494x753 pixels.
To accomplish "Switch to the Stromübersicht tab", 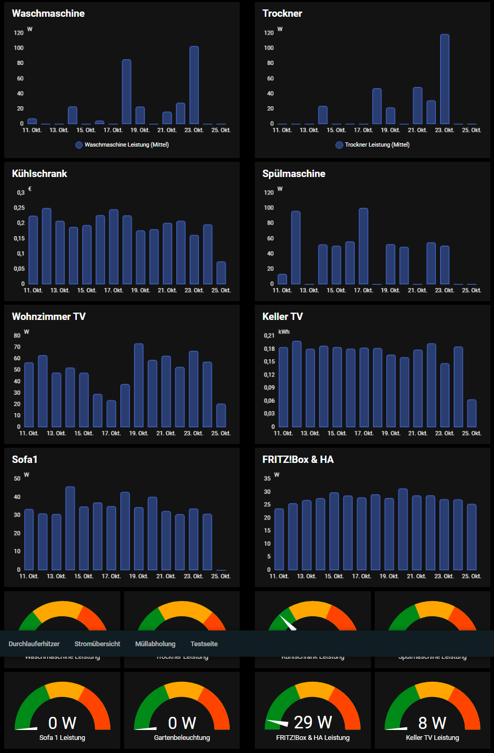I will (x=97, y=644).
